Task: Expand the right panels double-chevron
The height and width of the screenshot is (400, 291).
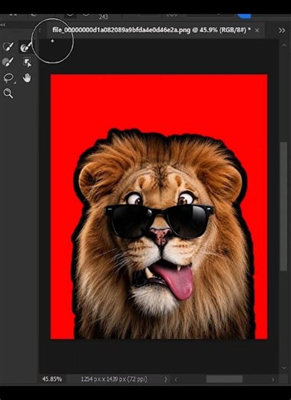Action: click(x=282, y=31)
